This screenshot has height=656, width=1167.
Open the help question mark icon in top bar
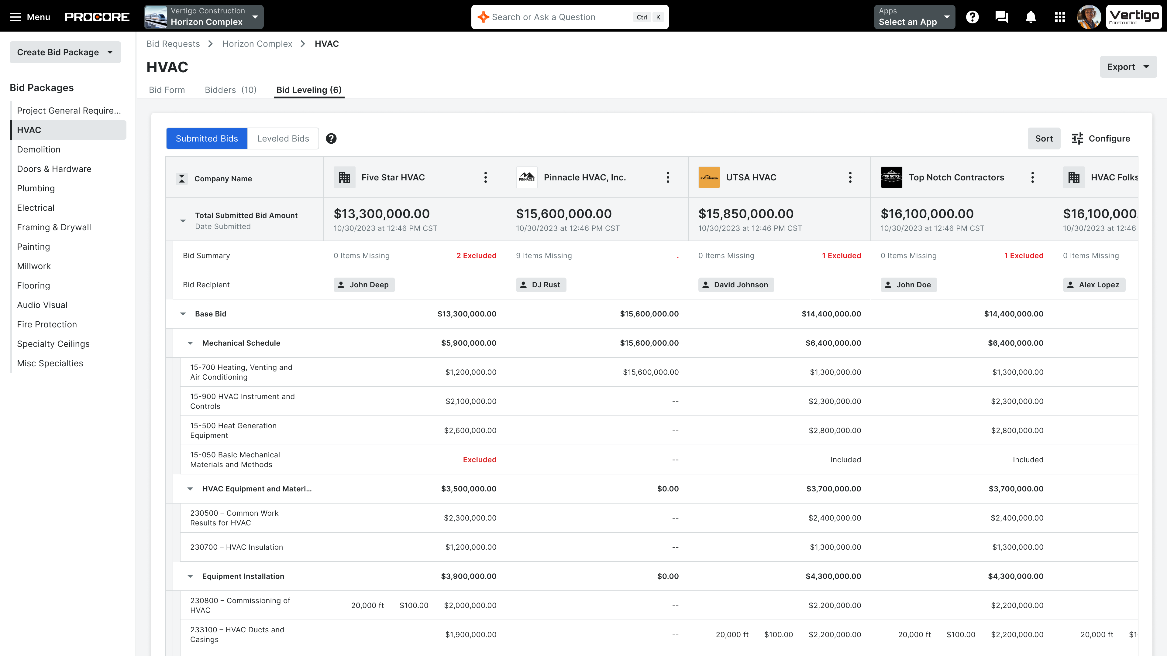(x=972, y=17)
